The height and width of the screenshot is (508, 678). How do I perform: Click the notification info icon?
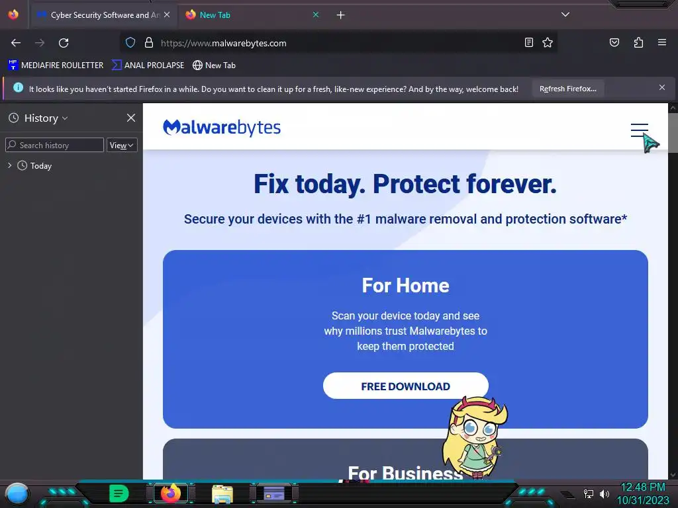18,88
